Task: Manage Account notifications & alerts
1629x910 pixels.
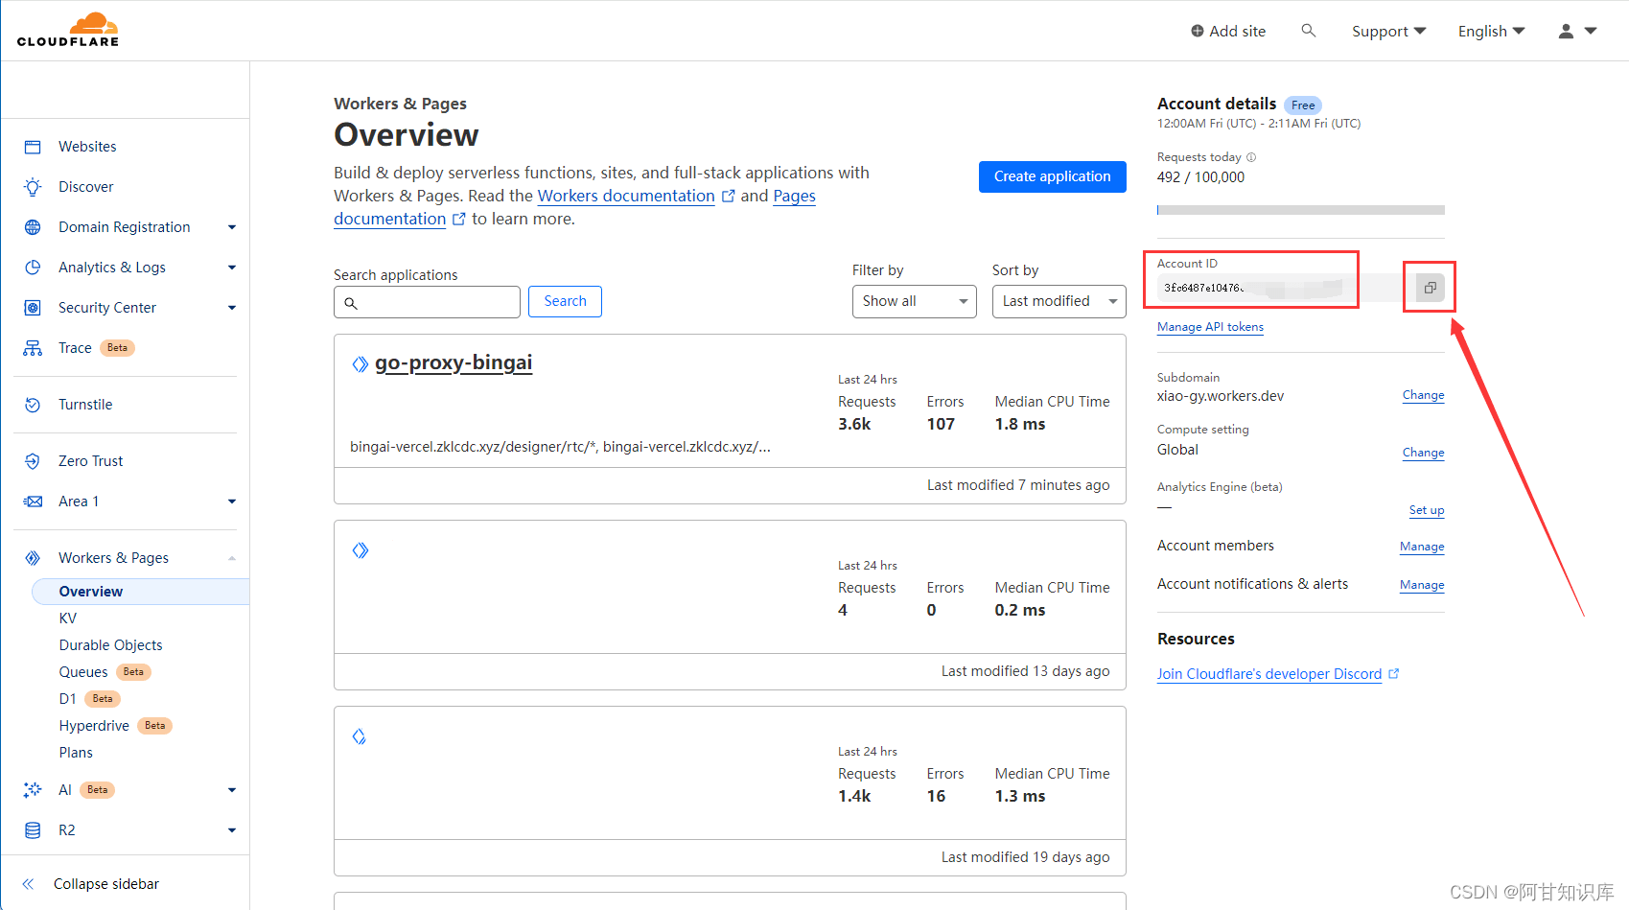Action: tap(1422, 585)
